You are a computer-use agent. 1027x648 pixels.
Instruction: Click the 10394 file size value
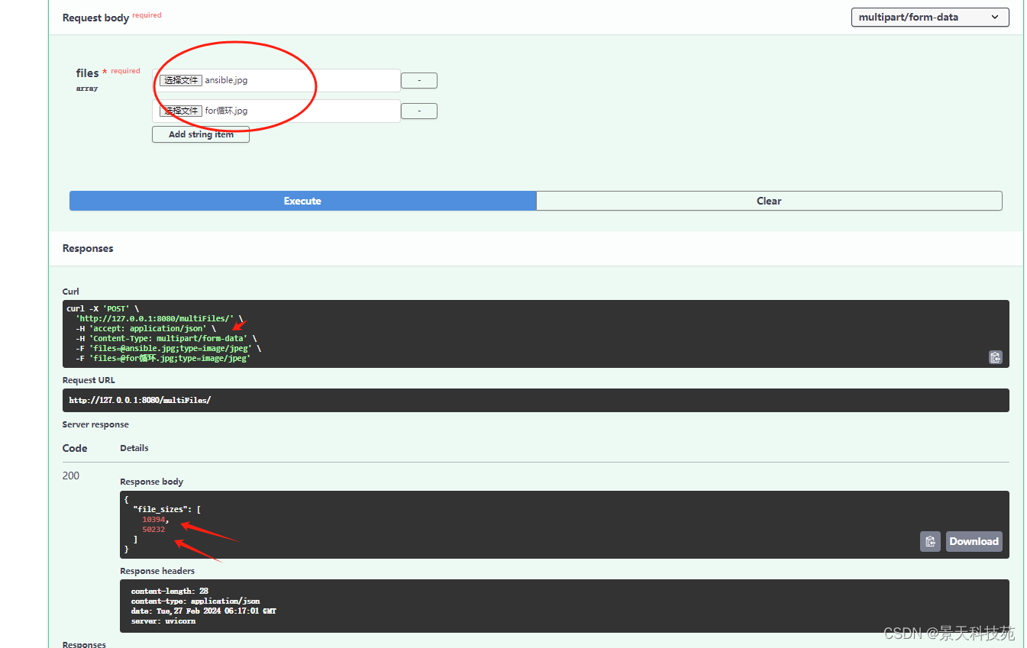click(x=153, y=520)
